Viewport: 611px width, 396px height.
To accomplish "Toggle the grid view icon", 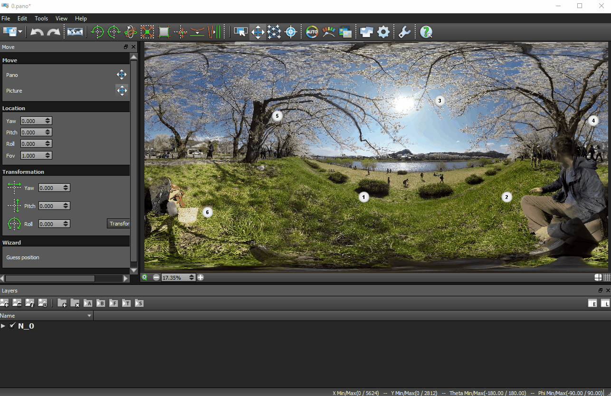I will (x=606, y=278).
